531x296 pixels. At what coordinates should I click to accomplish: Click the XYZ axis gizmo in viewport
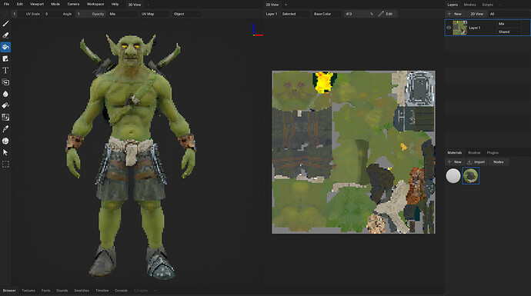tap(257, 30)
